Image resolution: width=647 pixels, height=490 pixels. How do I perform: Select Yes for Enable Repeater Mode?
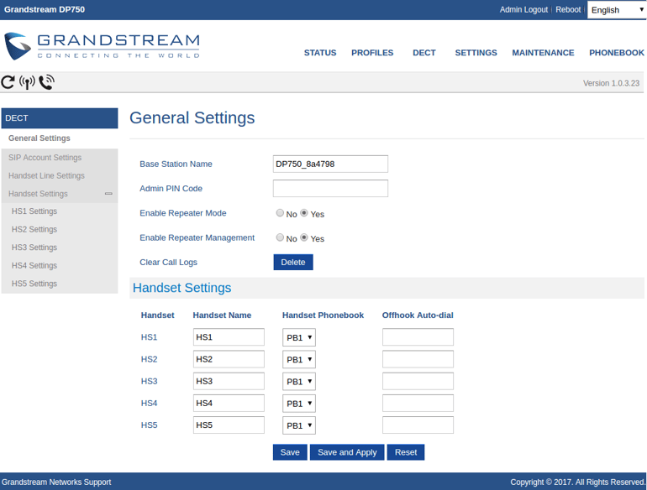(x=304, y=213)
